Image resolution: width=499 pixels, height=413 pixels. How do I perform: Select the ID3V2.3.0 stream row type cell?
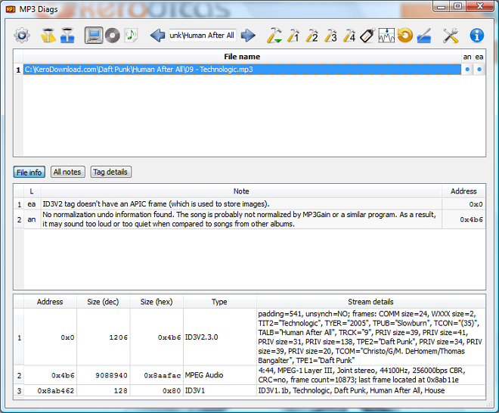(219, 337)
